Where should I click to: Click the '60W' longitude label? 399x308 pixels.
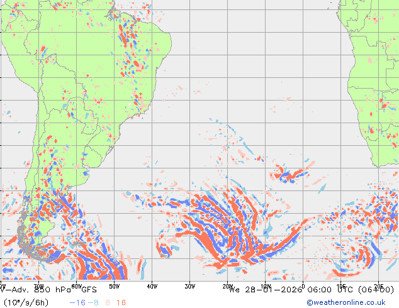76,287
